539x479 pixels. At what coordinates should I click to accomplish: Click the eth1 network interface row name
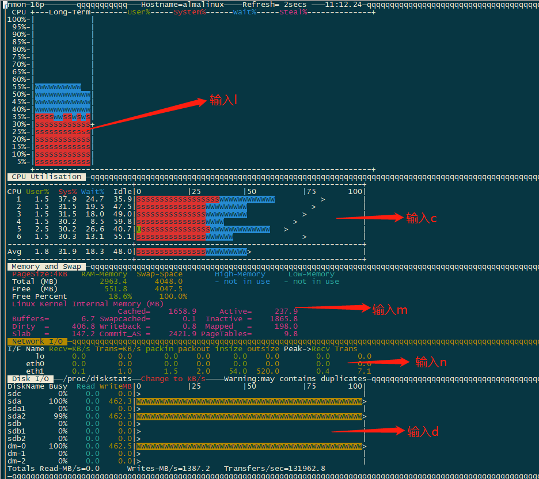click(35, 371)
